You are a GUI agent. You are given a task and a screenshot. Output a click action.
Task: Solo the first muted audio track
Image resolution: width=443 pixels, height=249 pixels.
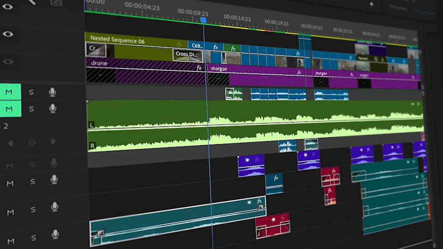pyautogui.click(x=32, y=92)
